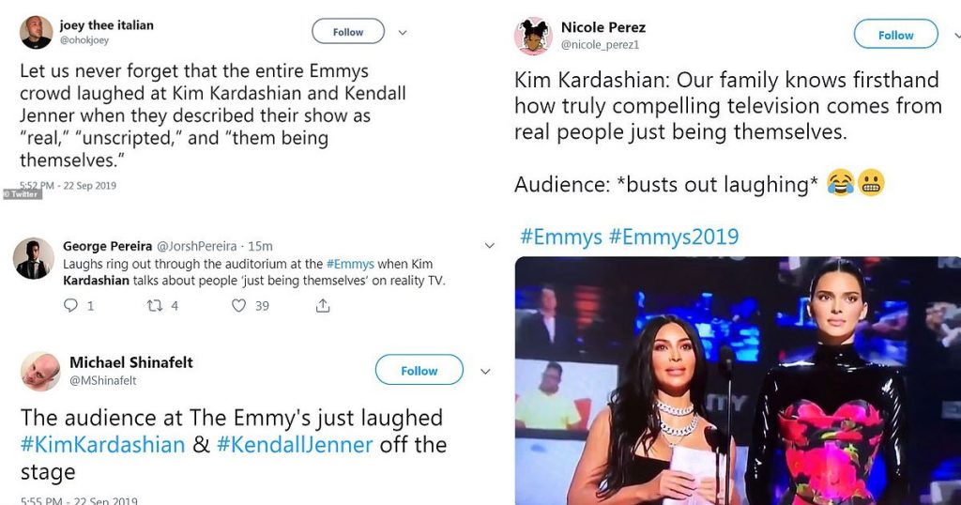Viewport: 961px width, 505px height.
Task: Follow joey thee italian
Action: coord(348,32)
